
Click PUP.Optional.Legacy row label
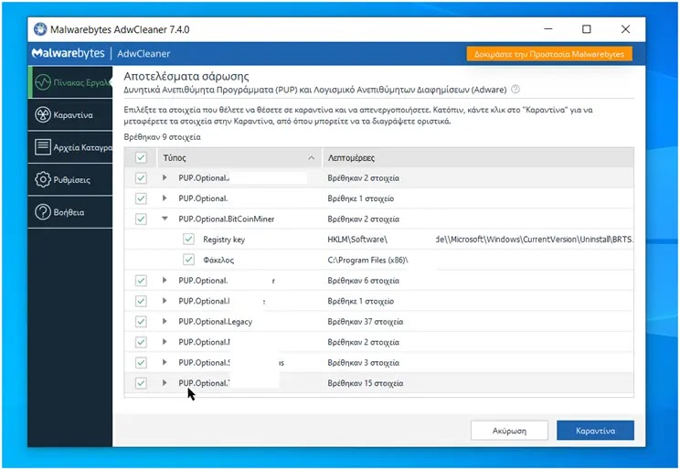215,322
